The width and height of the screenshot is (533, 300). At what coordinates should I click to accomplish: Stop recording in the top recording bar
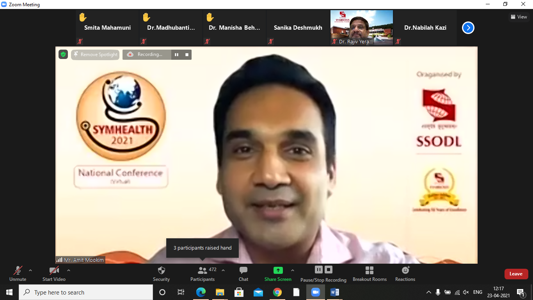[187, 55]
